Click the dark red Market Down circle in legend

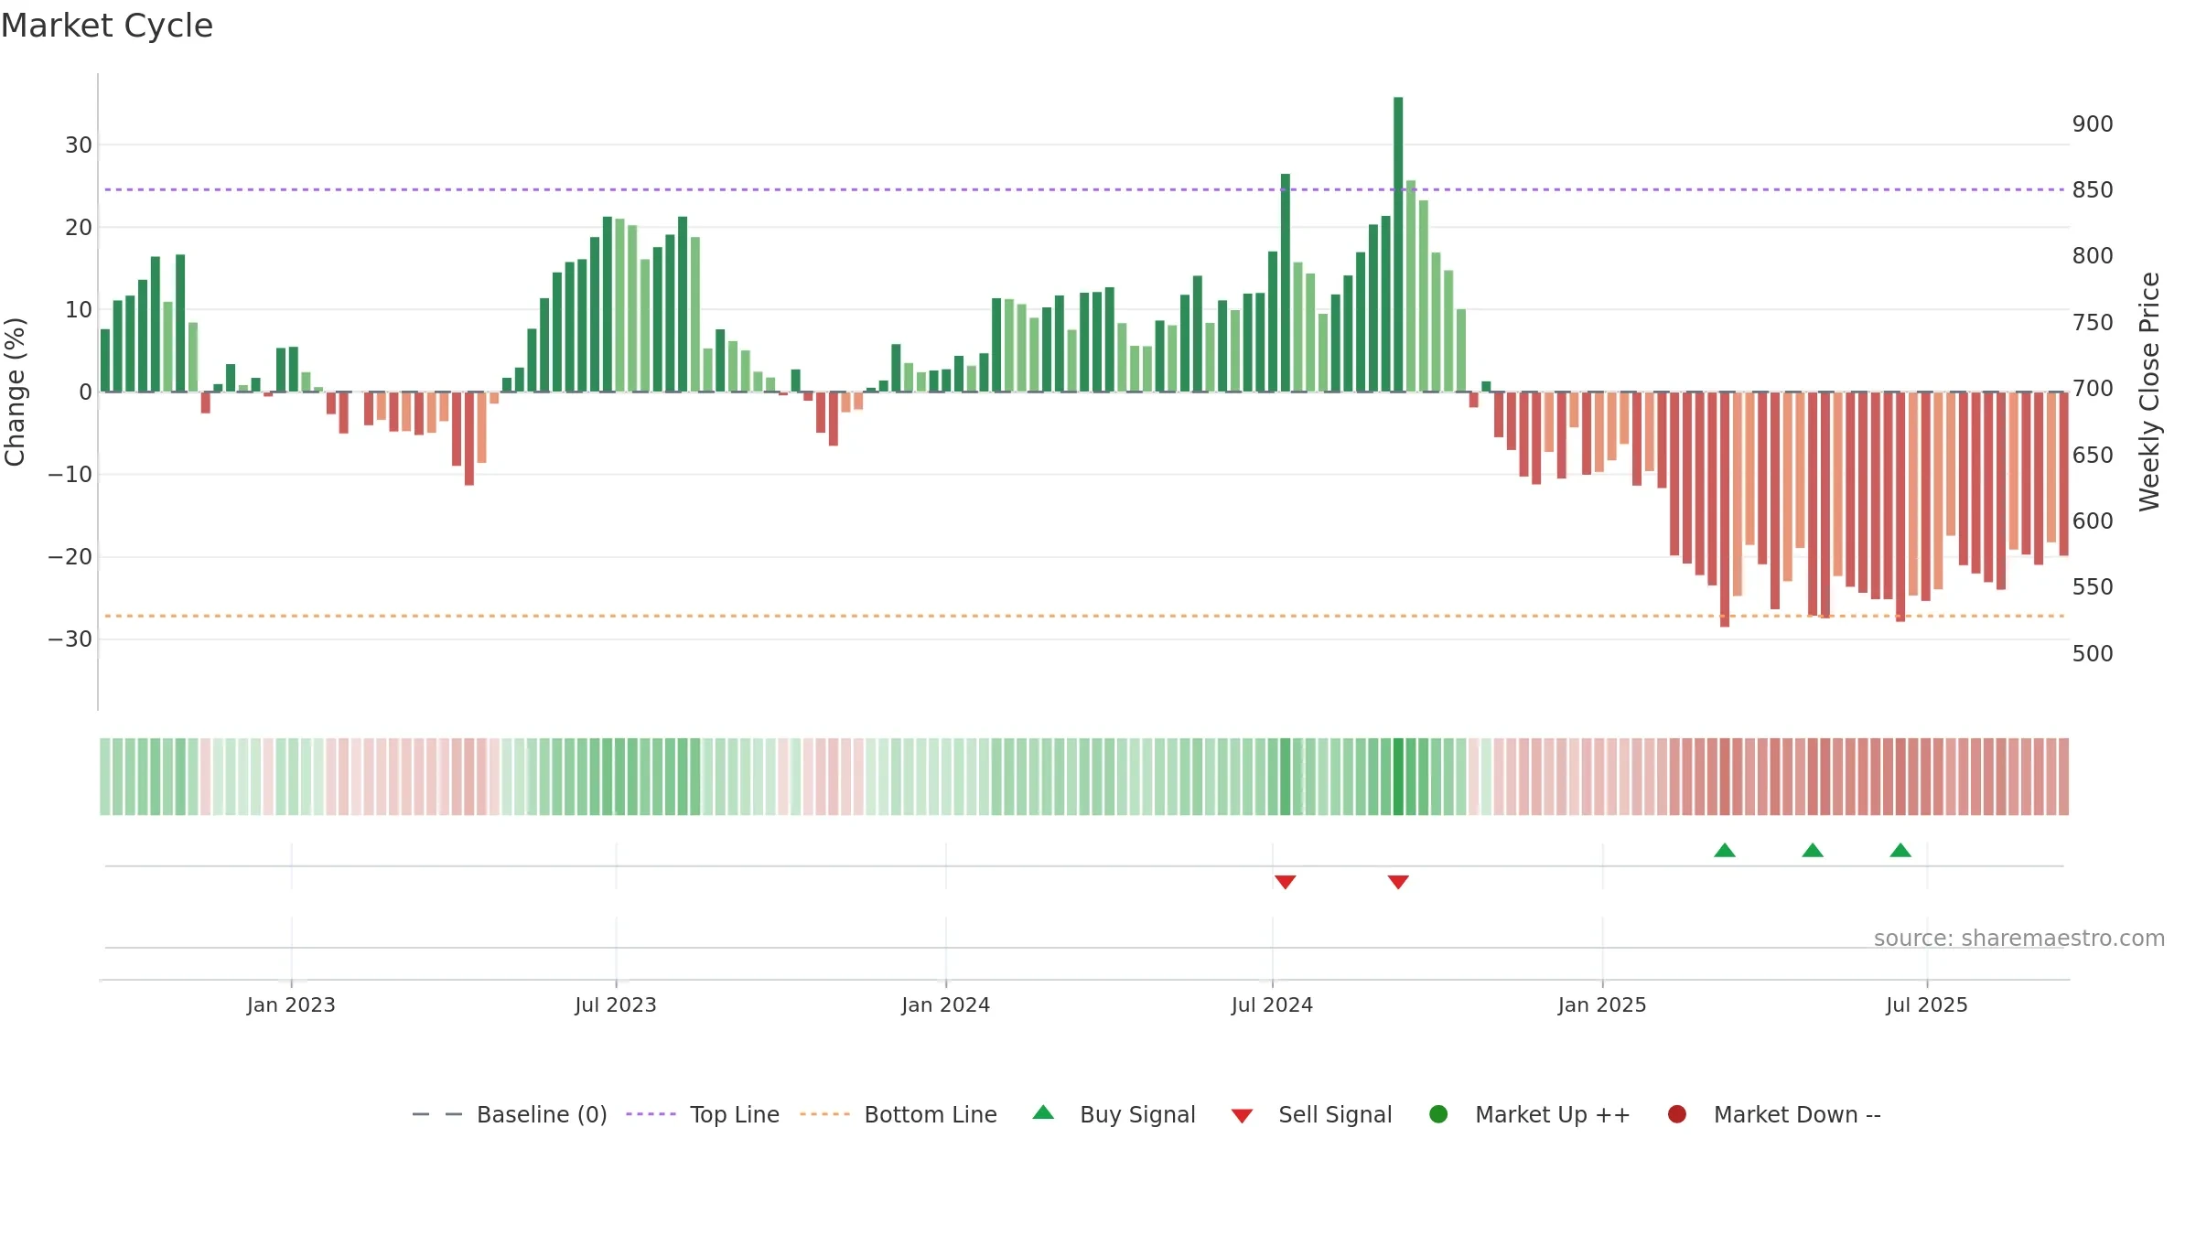[1677, 1114]
